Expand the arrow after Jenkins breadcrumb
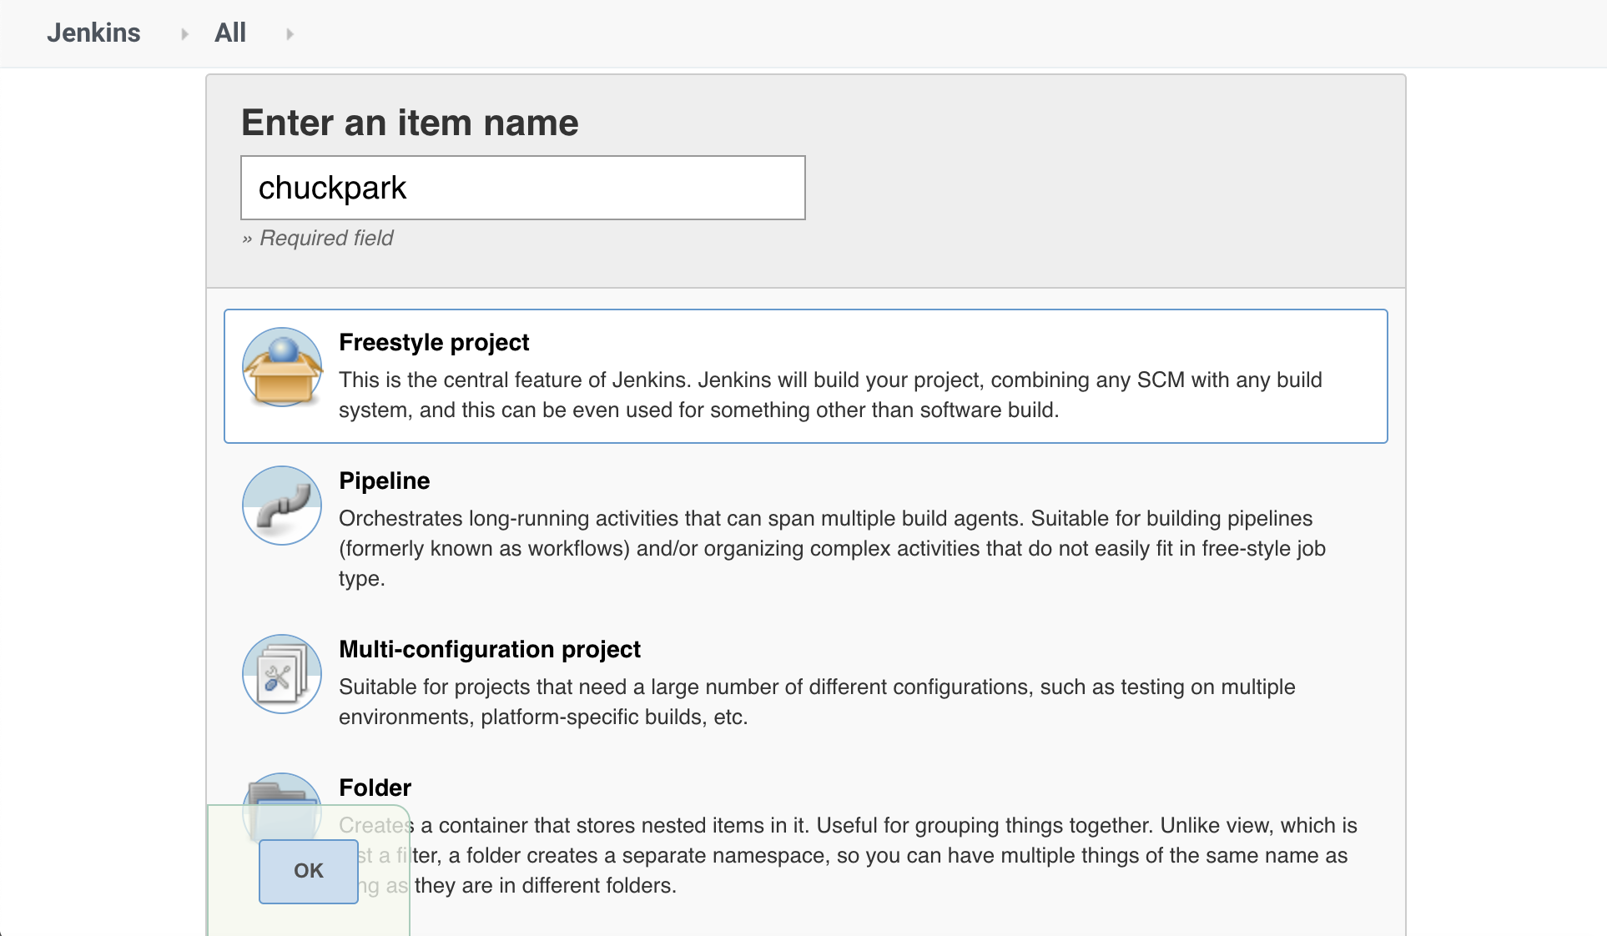 click(184, 34)
